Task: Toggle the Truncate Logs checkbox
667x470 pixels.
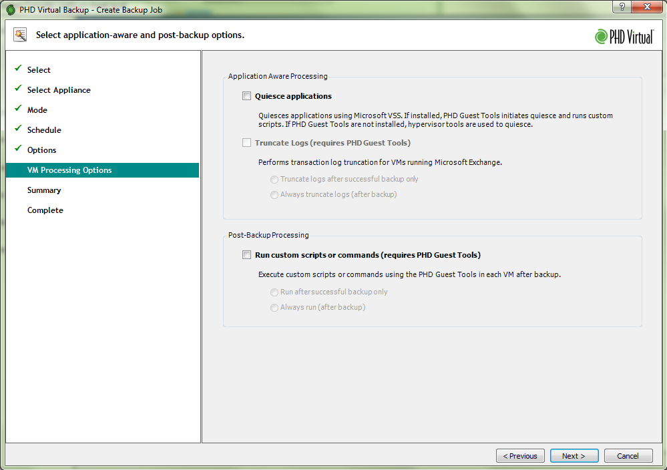Action: tap(246, 143)
